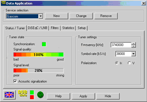Click the green smiley face status icon
This screenshot has width=147, height=102.
(40, 95)
